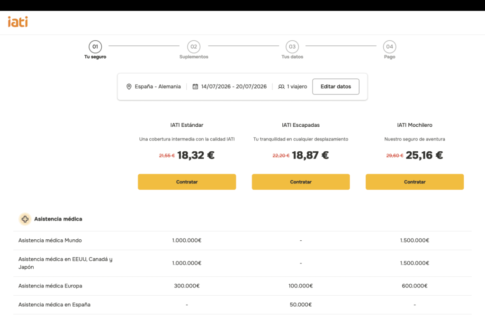The width and height of the screenshot is (485, 315).
Task: Click the crossed-out 22,20 € price
Action: tap(281, 156)
